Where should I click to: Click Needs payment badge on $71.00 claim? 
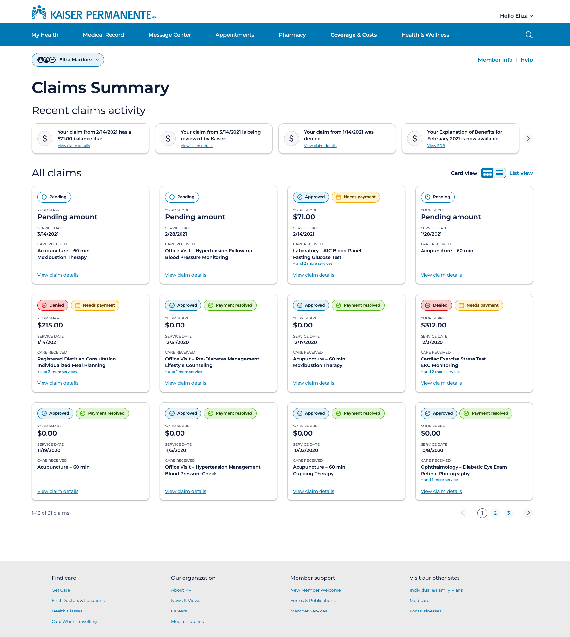point(356,197)
